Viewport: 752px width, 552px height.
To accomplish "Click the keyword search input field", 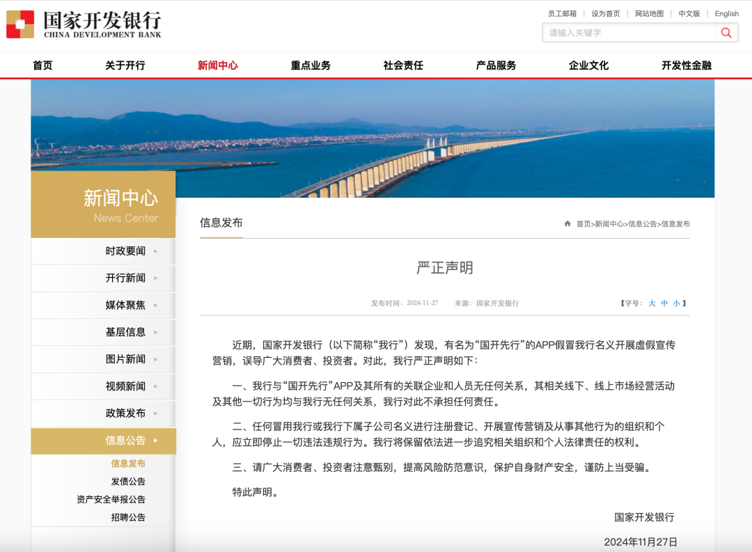I will 627,33.
